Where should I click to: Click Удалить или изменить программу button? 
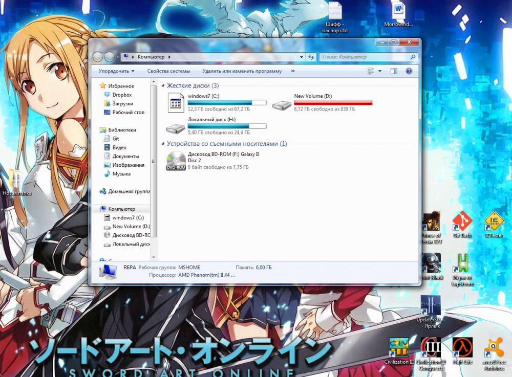(242, 71)
